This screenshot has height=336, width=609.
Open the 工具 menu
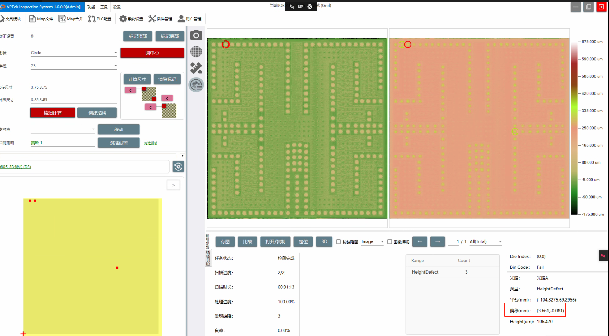click(x=104, y=7)
